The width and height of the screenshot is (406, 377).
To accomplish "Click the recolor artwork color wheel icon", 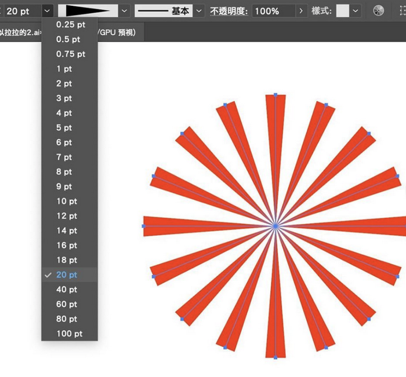I will (378, 11).
